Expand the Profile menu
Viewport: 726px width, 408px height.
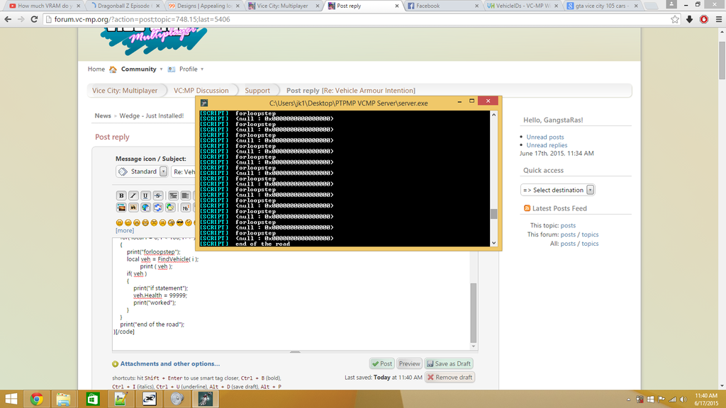coord(191,69)
